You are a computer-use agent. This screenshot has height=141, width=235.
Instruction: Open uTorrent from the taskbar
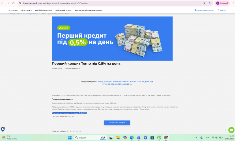click(159, 138)
